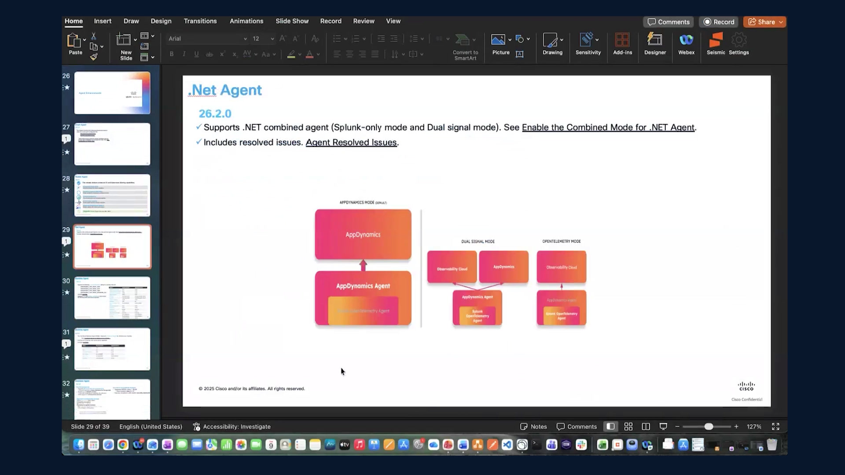Fit slide to window icon

775,427
